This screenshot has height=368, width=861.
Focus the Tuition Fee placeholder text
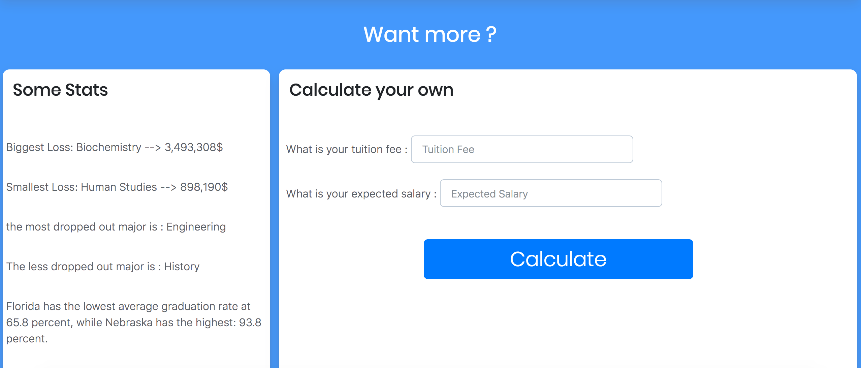click(x=447, y=149)
